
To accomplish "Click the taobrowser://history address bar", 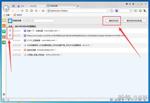I will (x=75, y=11).
